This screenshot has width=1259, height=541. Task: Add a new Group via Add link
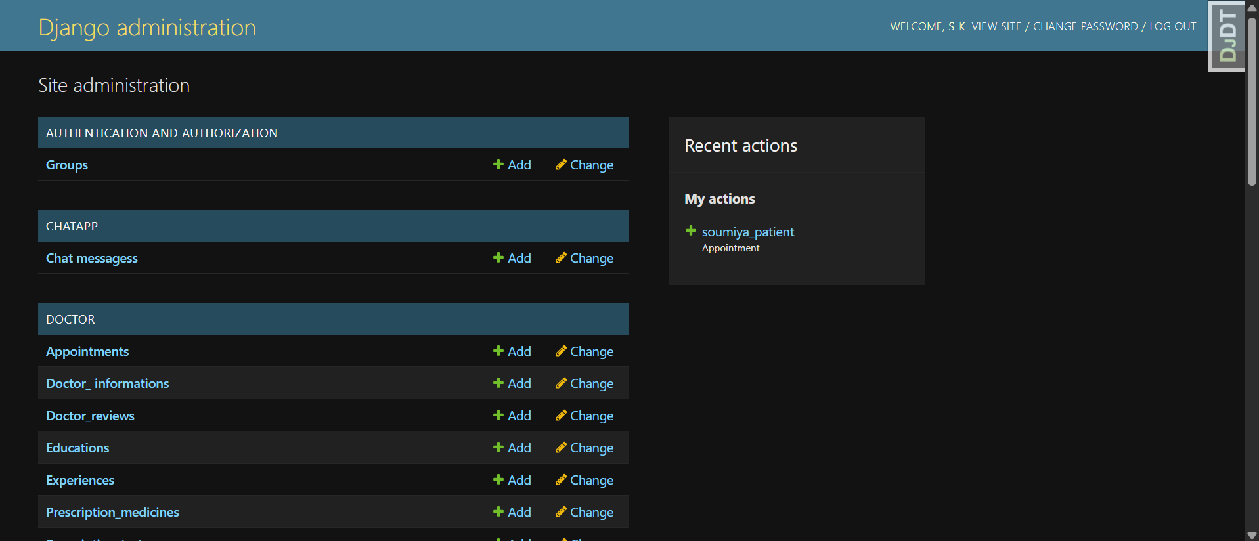click(x=519, y=165)
